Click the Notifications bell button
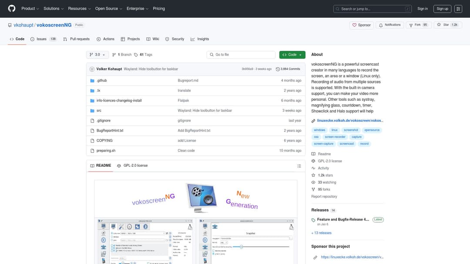Screen dimensions: 470x264 click(x=389, y=25)
